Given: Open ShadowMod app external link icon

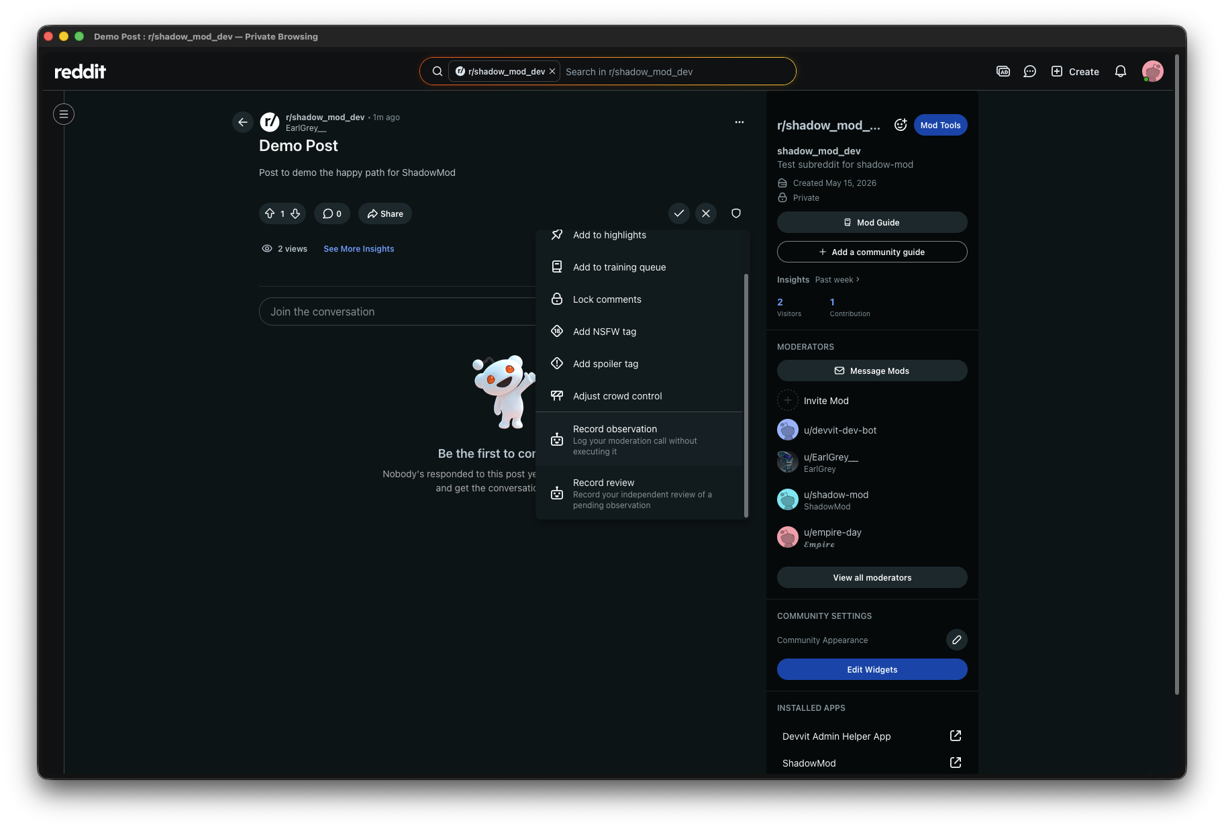Looking at the screenshot, I should [x=956, y=763].
